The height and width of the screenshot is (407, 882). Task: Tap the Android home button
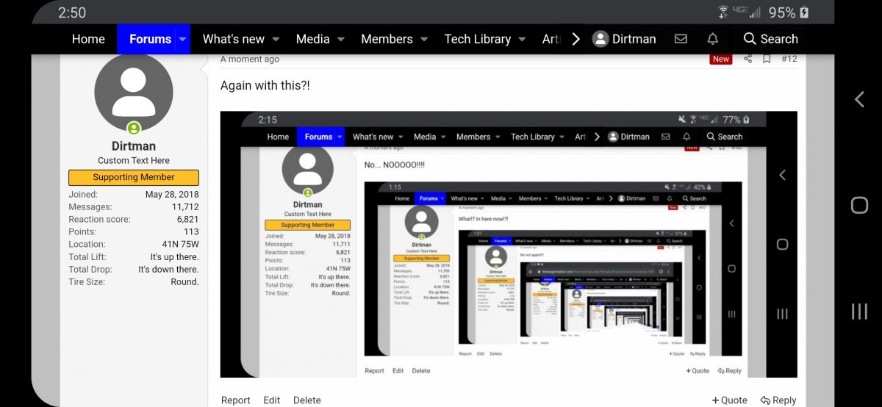859,205
